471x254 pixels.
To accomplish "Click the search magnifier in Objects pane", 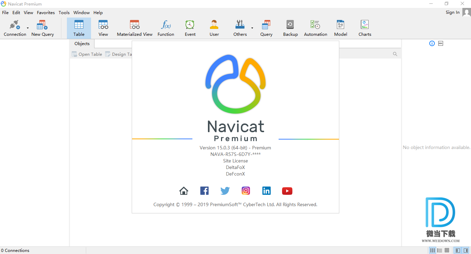I will (395, 54).
